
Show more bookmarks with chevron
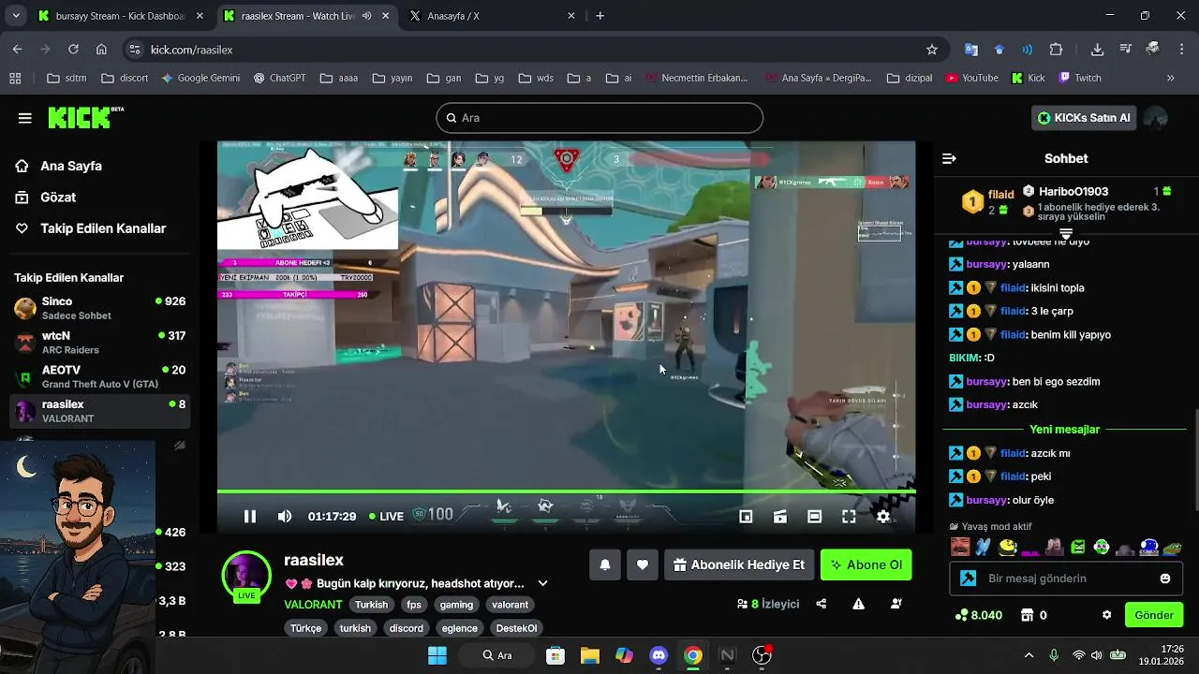pyautogui.click(x=1170, y=78)
